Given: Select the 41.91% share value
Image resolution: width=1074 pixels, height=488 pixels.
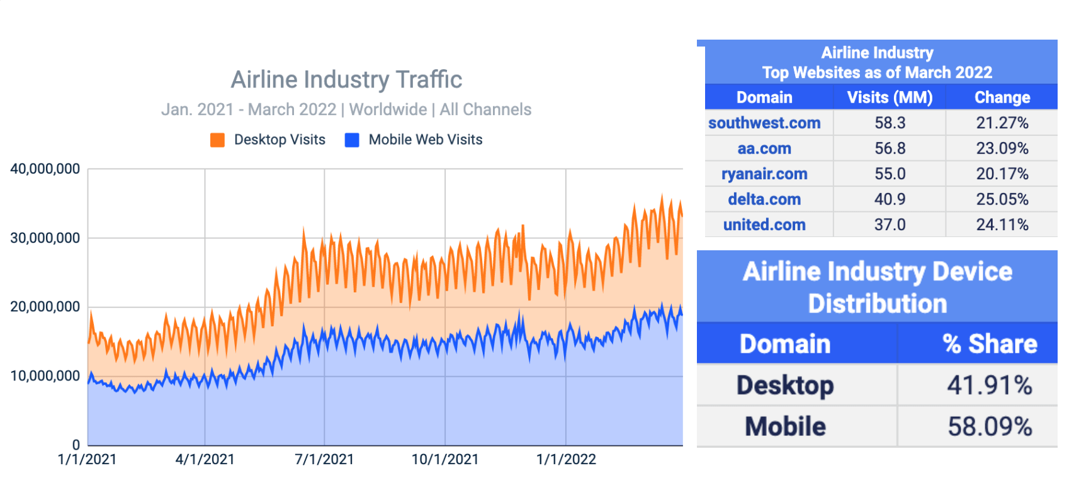Looking at the screenshot, I should point(990,385).
